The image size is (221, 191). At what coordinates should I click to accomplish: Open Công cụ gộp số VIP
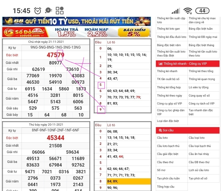(x=169, y=104)
